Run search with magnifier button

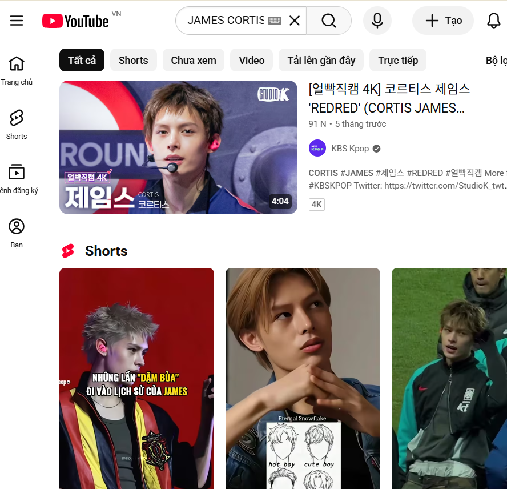point(329,21)
